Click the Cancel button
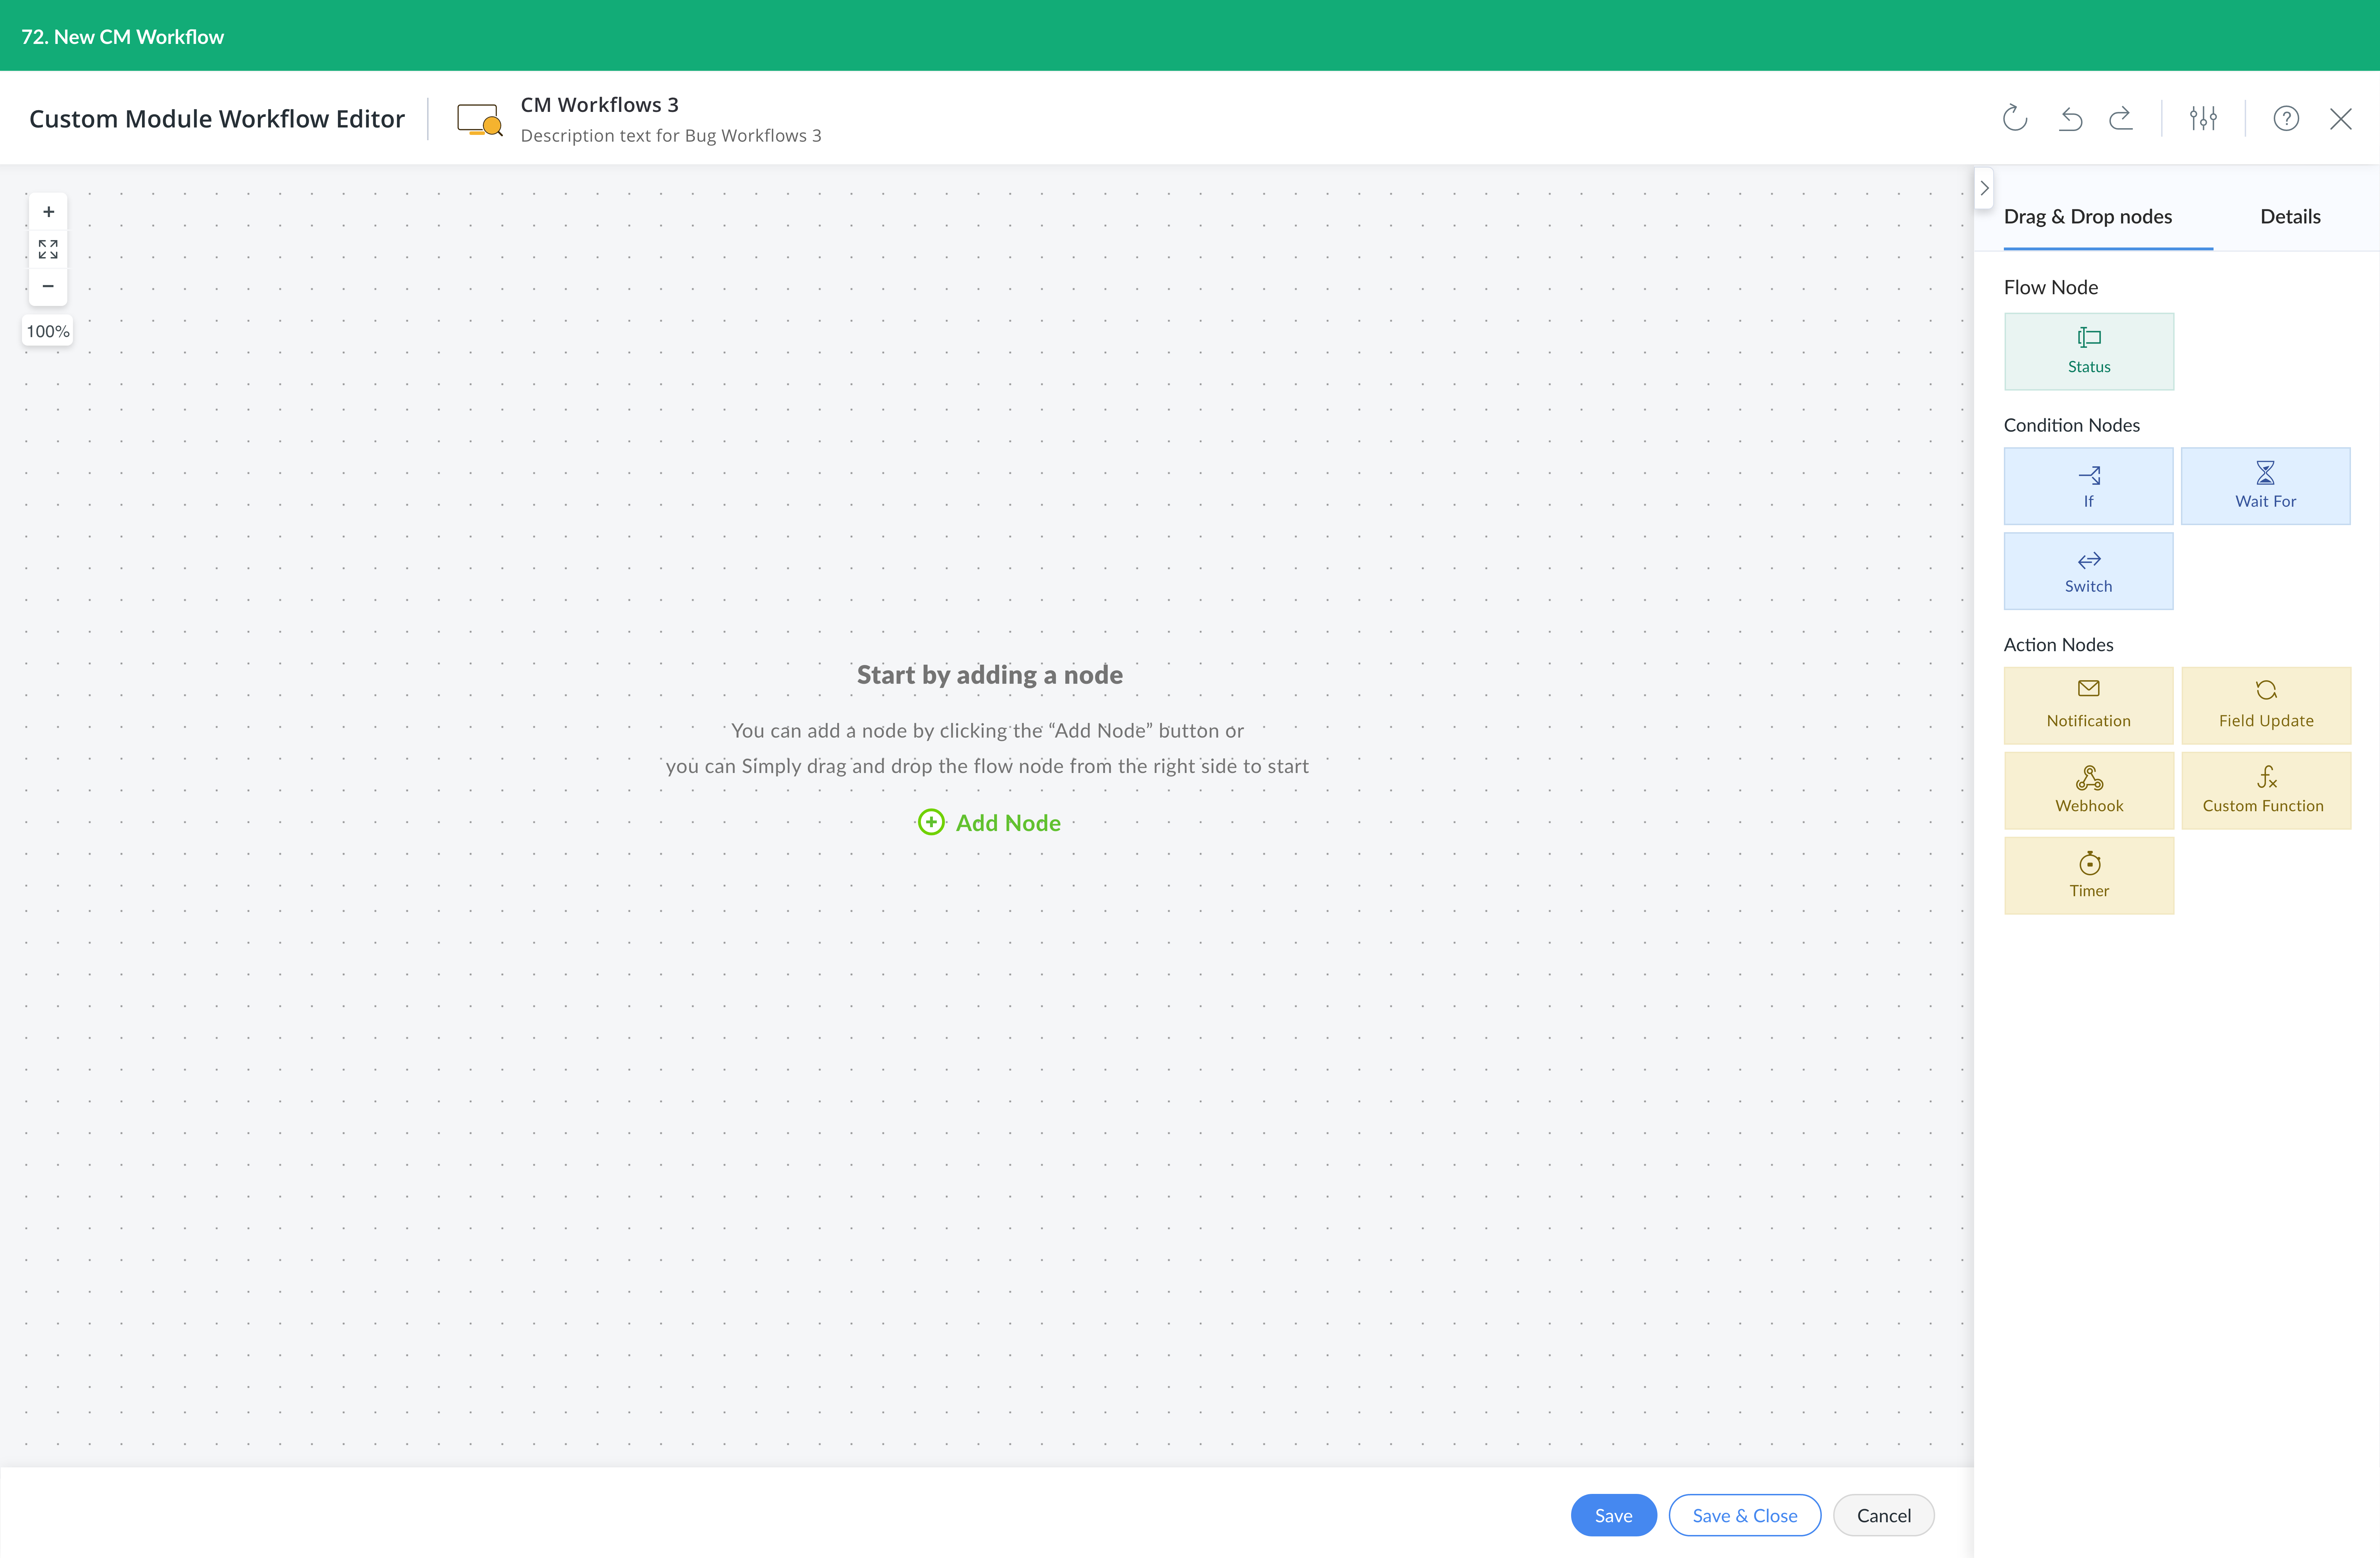2380x1558 pixels. (x=1884, y=1515)
